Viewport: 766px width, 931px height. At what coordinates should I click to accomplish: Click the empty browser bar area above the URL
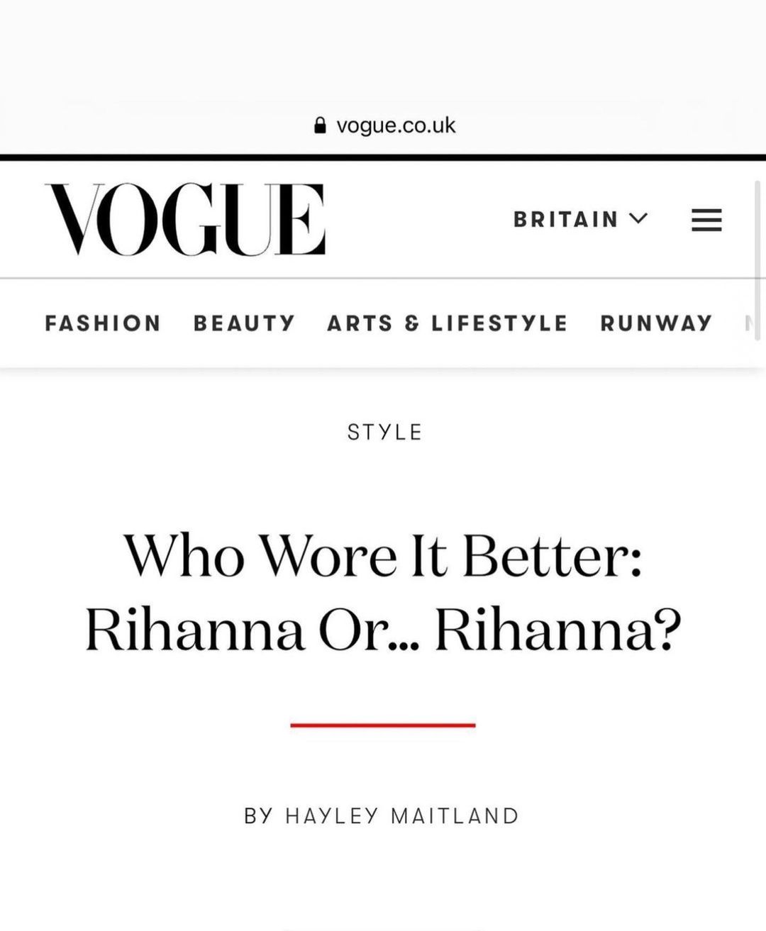383,57
